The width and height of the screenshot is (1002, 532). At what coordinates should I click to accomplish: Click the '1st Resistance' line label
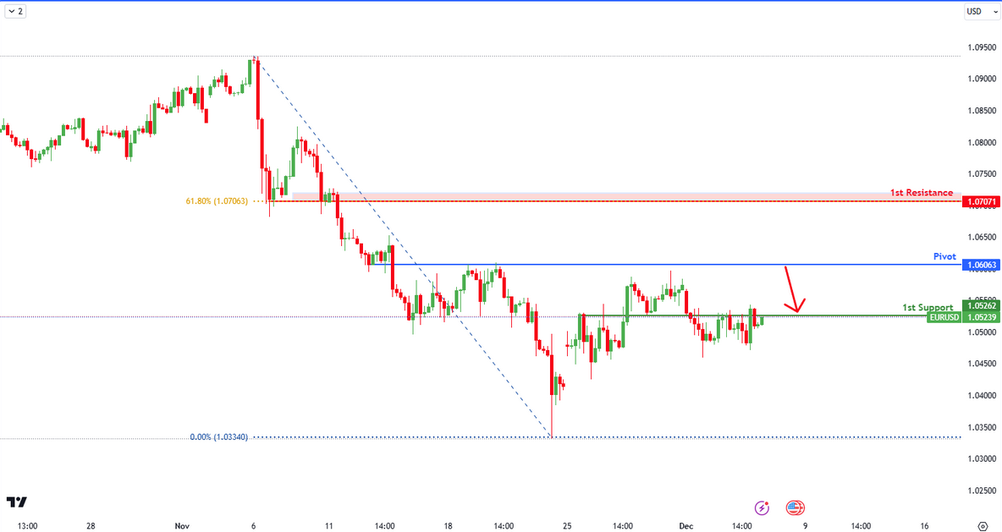[x=922, y=192]
